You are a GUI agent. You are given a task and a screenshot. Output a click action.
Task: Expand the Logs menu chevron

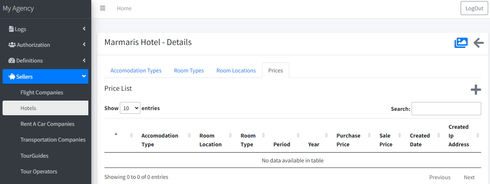(84, 29)
